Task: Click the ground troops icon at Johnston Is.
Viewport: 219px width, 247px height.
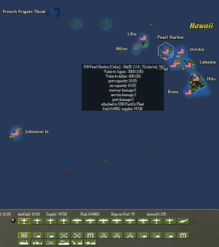Action: (10, 137)
